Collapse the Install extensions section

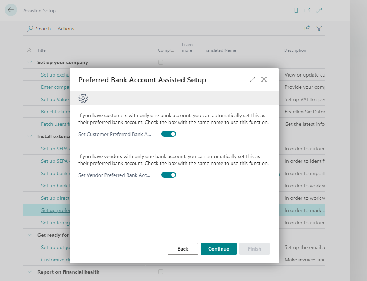pyautogui.click(x=30, y=136)
